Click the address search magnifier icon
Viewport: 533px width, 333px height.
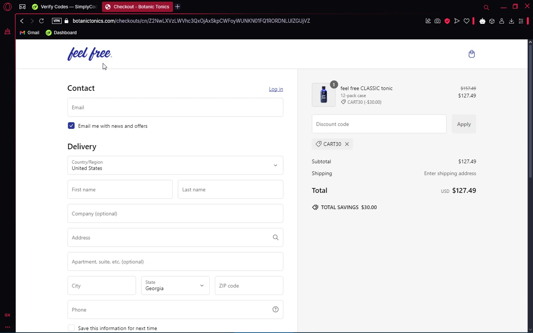point(276,238)
